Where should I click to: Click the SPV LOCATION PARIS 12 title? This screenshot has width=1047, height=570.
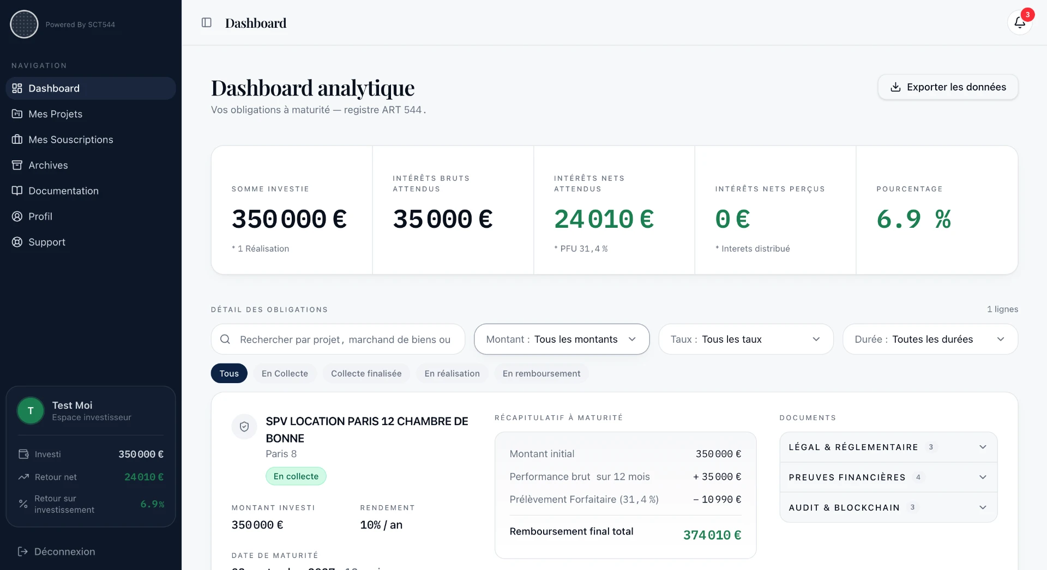(x=367, y=429)
